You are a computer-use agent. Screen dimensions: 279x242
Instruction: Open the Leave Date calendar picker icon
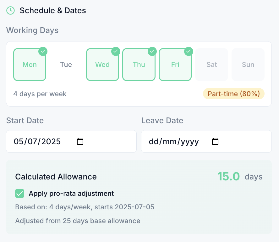[x=215, y=141]
